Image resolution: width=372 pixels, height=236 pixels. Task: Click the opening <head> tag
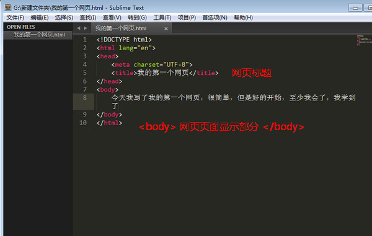(x=107, y=56)
